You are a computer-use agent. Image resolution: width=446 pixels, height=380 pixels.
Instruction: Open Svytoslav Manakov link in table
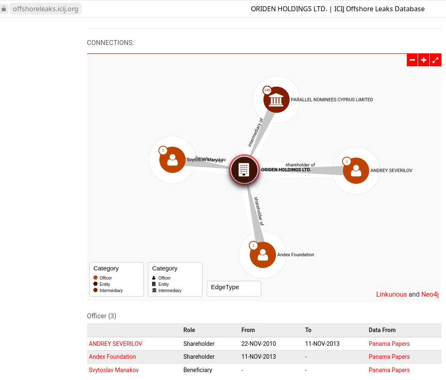pyautogui.click(x=114, y=370)
